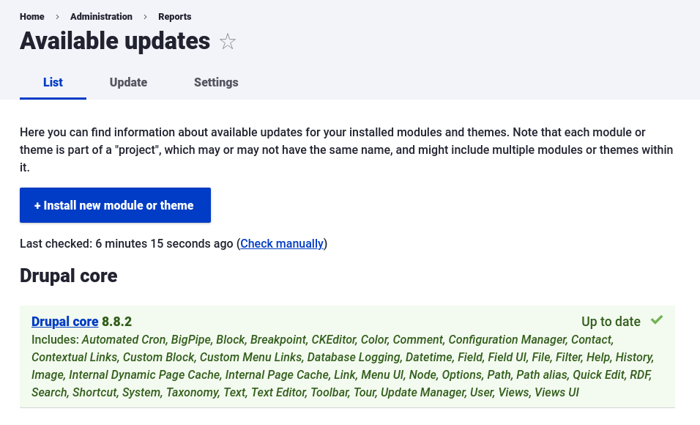The height and width of the screenshot is (425, 700).
Task: Click the Available updates page title
Action: 115,41
